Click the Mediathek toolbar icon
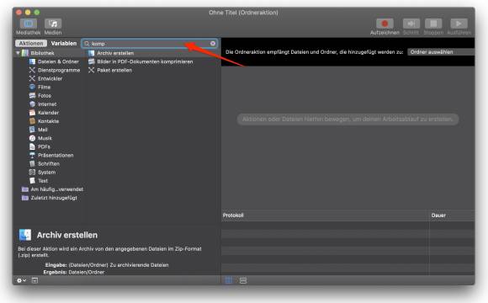 pyautogui.click(x=29, y=24)
